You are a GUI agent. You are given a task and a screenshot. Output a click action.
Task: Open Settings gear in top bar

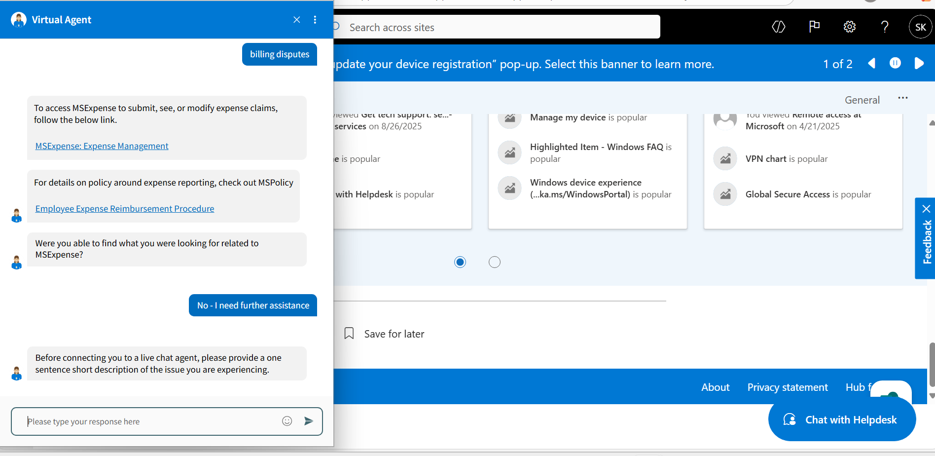pos(850,27)
